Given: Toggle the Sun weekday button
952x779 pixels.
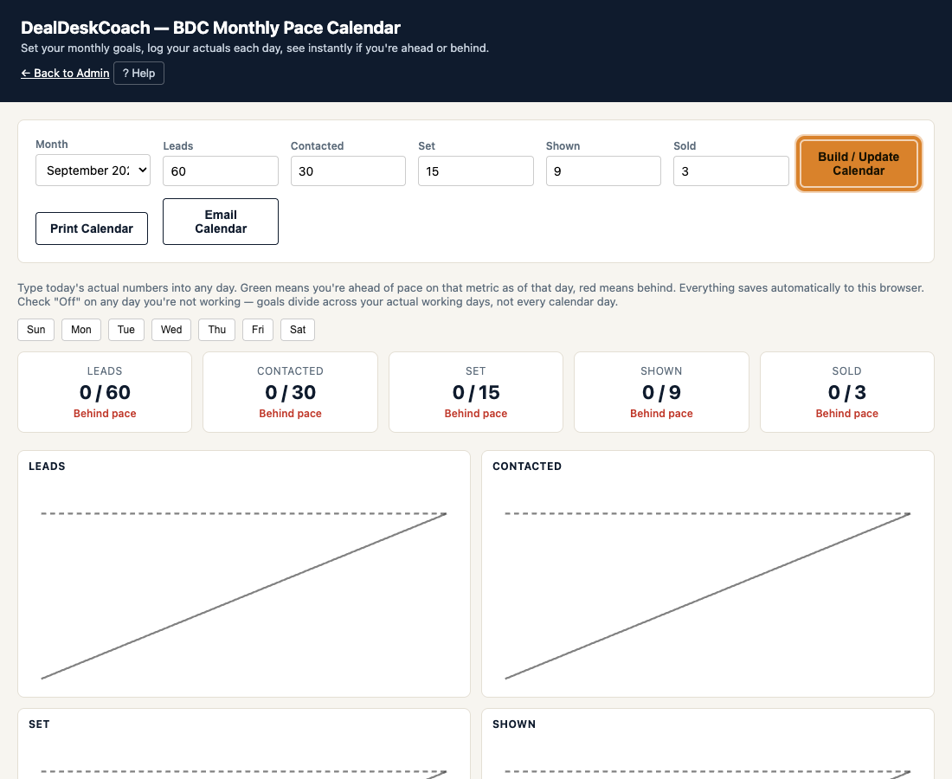Looking at the screenshot, I should (x=35, y=330).
